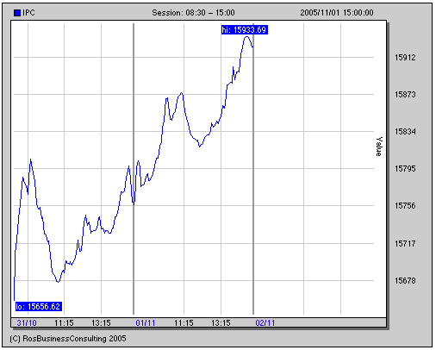Image resolution: width=436 pixels, height=350 pixels.
Task: Click the 15678 value axis label
Action: (405, 280)
